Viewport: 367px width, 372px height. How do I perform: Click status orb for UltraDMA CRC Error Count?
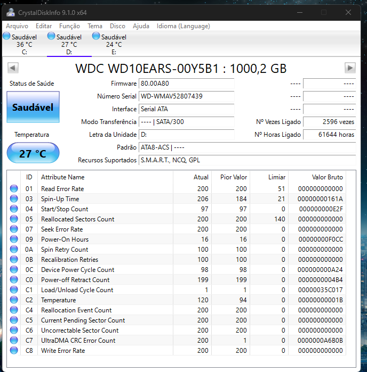point(14,341)
